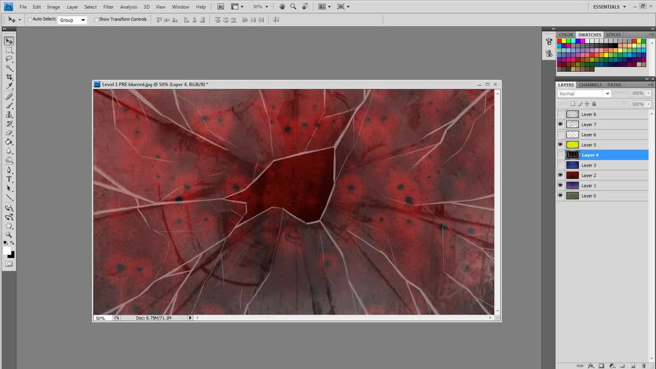Enable the Auto-Select checkbox

click(30, 19)
